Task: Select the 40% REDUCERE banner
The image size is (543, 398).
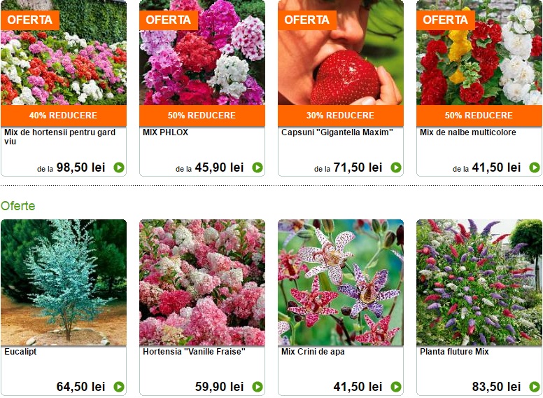Action: click(x=64, y=116)
